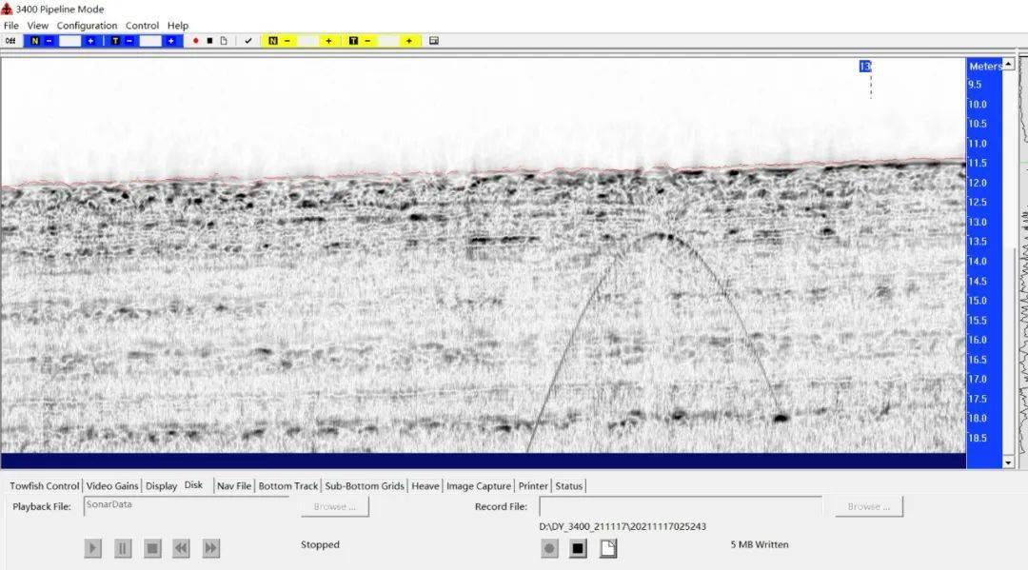Click the panel icon at toolbar's right end
Image resolution: width=1028 pixels, height=570 pixels.
click(x=434, y=41)
